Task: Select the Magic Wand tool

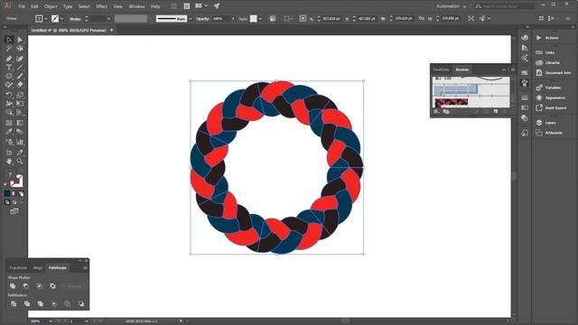Action: [9, 49]
